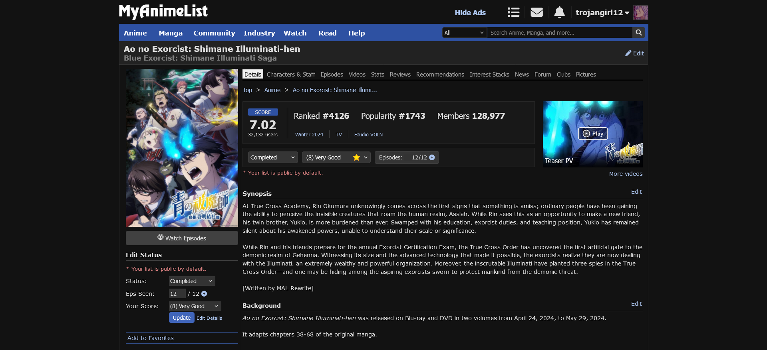
Task: Switch to the Characters & Staff tab
Action: [290, 75]
